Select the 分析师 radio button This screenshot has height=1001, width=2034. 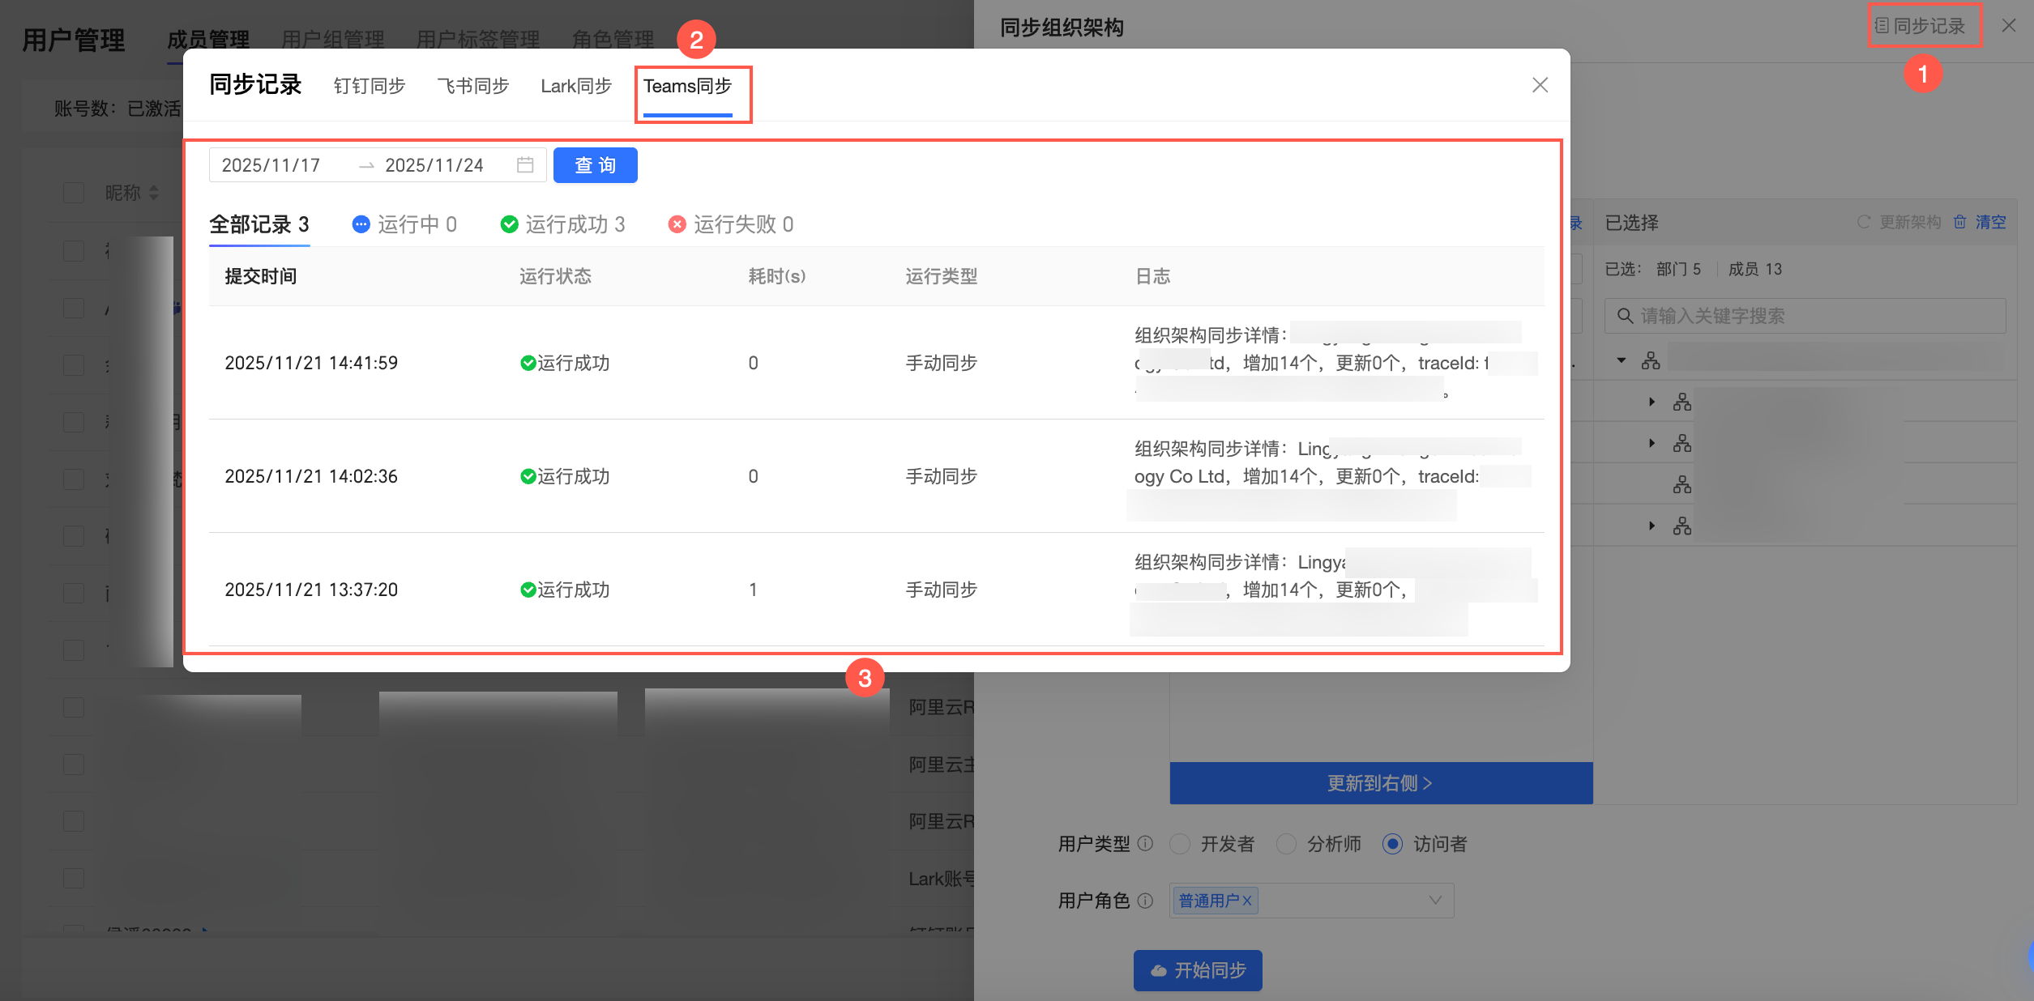click(x=1286, y=844)
